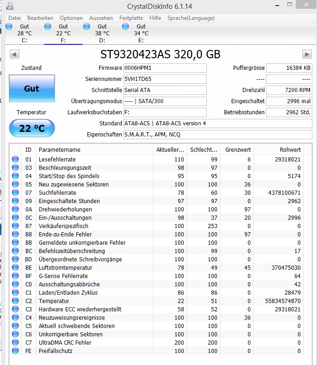Click the Seriennummer field 5VH1TD65
Viewport: 317px width, 365px height.
(x=165, y=79)
